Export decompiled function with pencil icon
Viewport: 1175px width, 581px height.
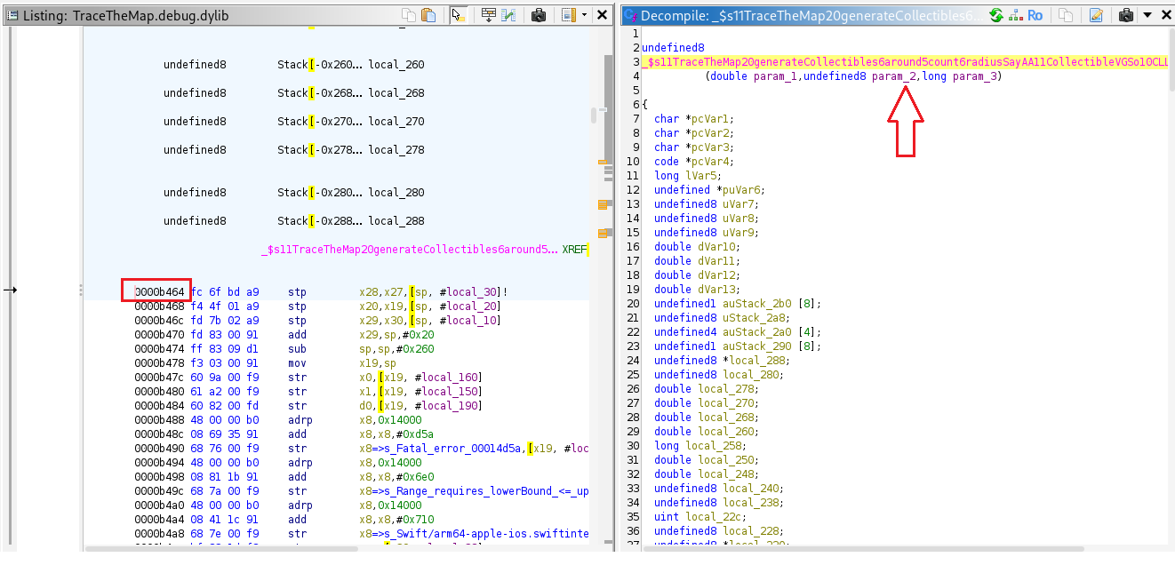pos(1096,15)
